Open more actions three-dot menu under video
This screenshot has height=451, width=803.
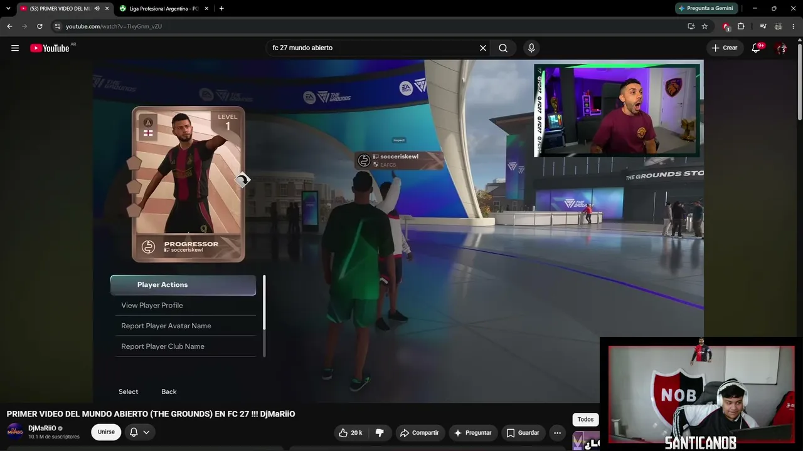coord(557,433)
